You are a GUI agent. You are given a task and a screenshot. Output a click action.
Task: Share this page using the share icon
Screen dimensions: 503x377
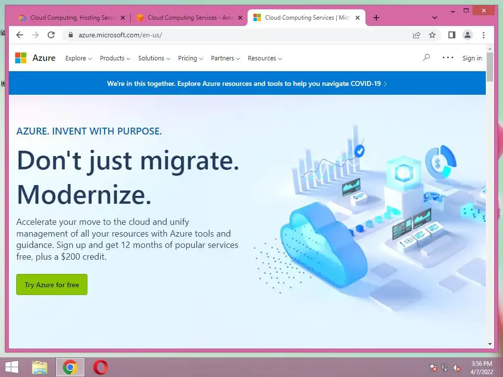click(x=417, y=35)
